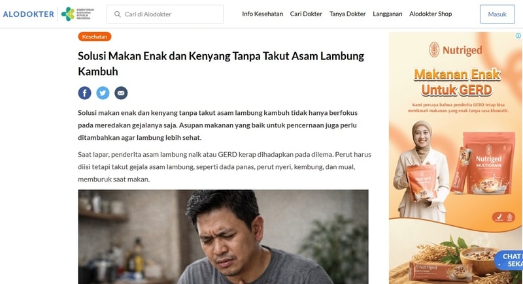This screenshot has width=523, height=284.
Task: Click the Masuk login button
Action: [x=498, y=14]
